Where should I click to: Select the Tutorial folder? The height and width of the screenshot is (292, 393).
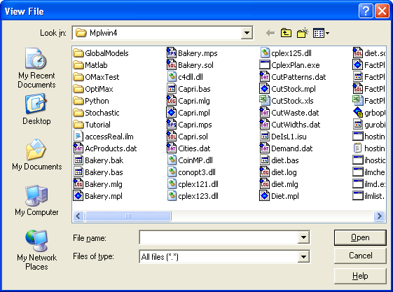(92, 125)
